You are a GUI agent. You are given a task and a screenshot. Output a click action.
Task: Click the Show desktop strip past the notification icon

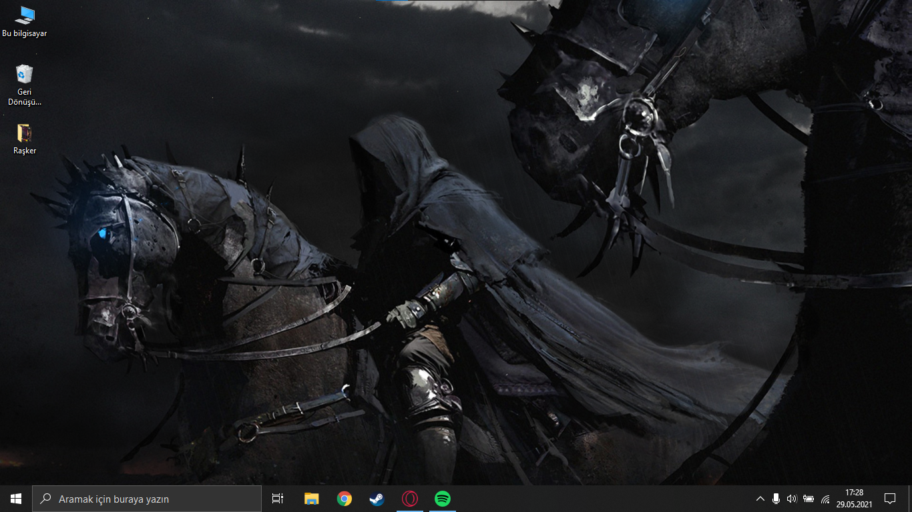(910, 499)
